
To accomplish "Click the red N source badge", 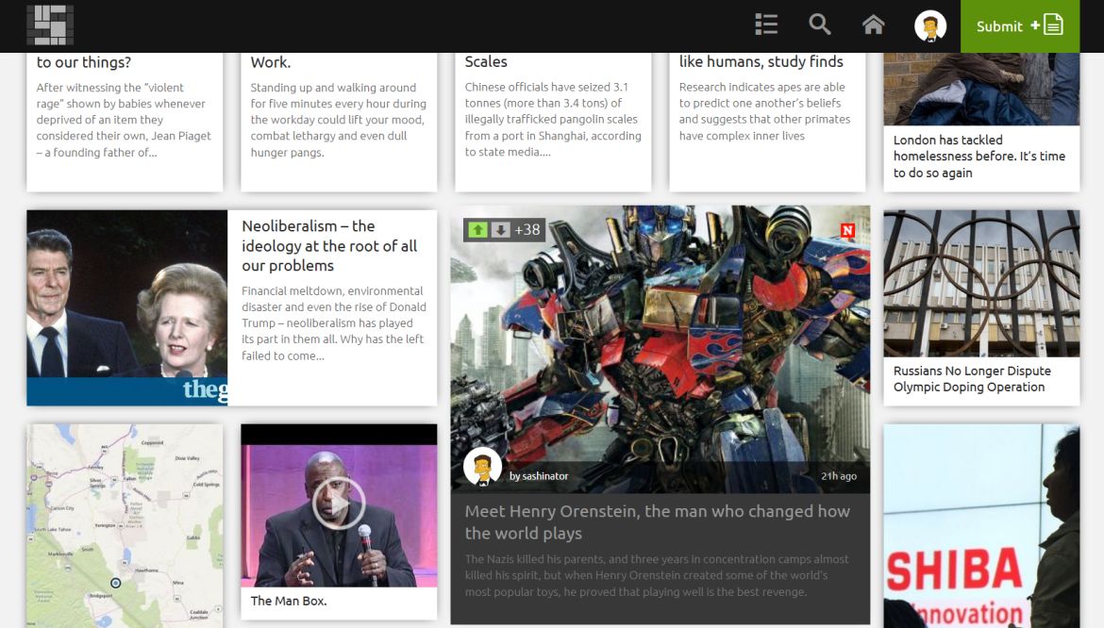I will click(x=847, y=230).
